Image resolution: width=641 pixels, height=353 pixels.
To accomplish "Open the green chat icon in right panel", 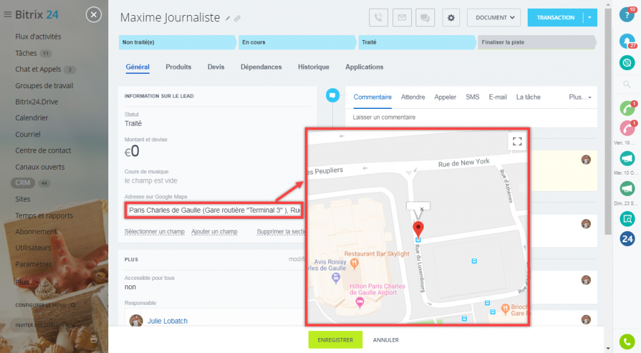I will tap(627, 63).
